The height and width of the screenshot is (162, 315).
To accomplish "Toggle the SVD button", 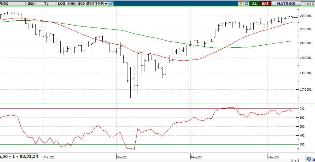I will [81, 4].
